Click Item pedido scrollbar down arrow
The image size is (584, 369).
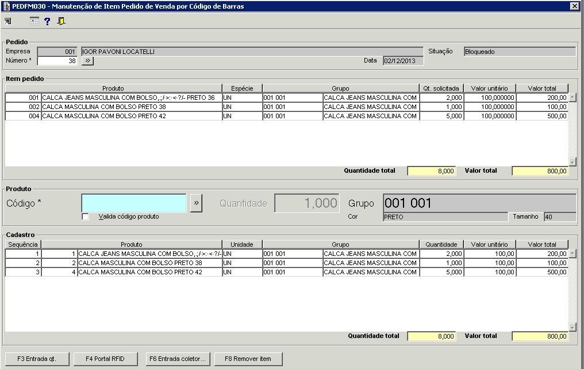tap(573, 162)
